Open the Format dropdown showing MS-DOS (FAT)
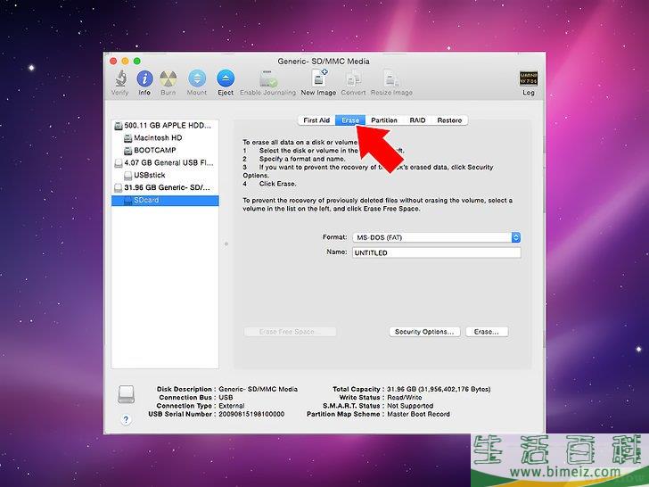649x487 pixels. [x=437, y=237]
